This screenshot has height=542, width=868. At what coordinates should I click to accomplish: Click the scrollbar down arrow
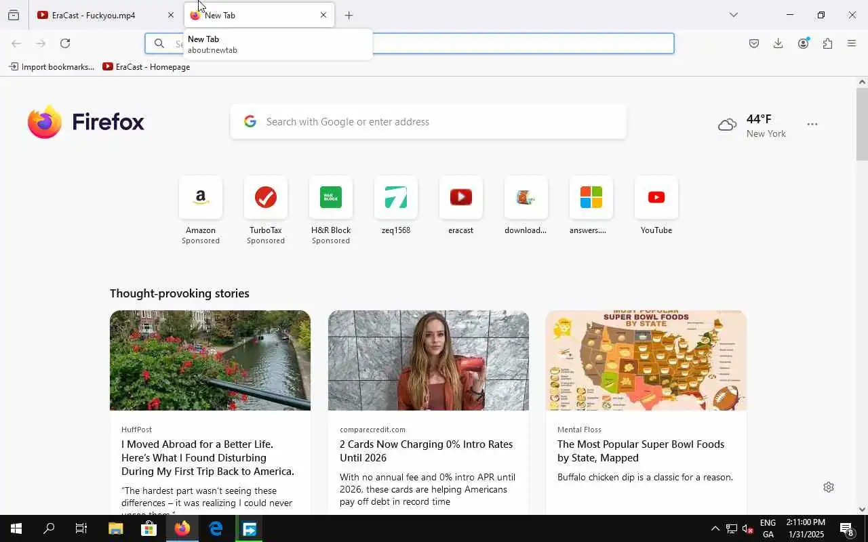[862, 509]
